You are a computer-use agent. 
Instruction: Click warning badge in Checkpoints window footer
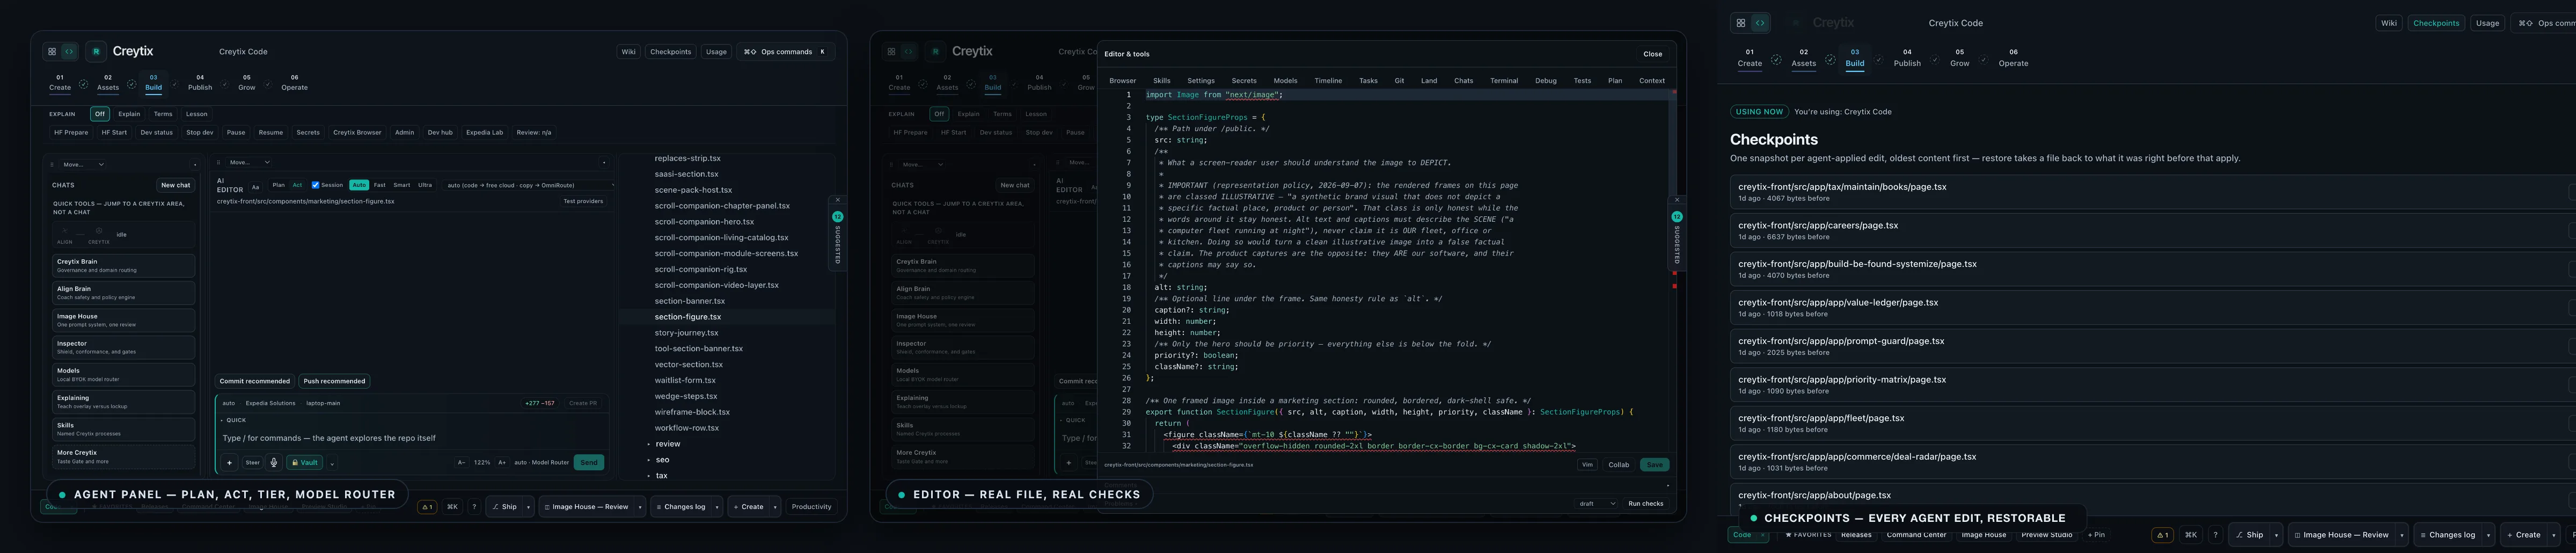click(2162, 535)
